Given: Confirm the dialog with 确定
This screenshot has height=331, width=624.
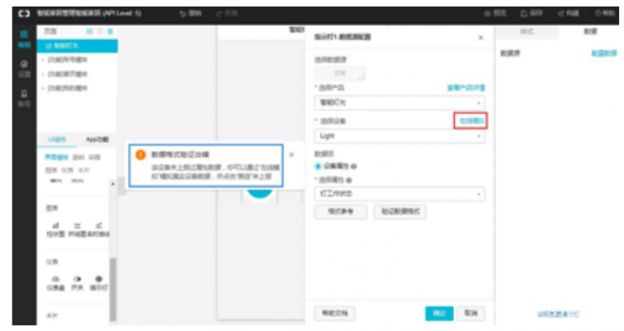Looking at the screenshot, I should tap(439, 314).
